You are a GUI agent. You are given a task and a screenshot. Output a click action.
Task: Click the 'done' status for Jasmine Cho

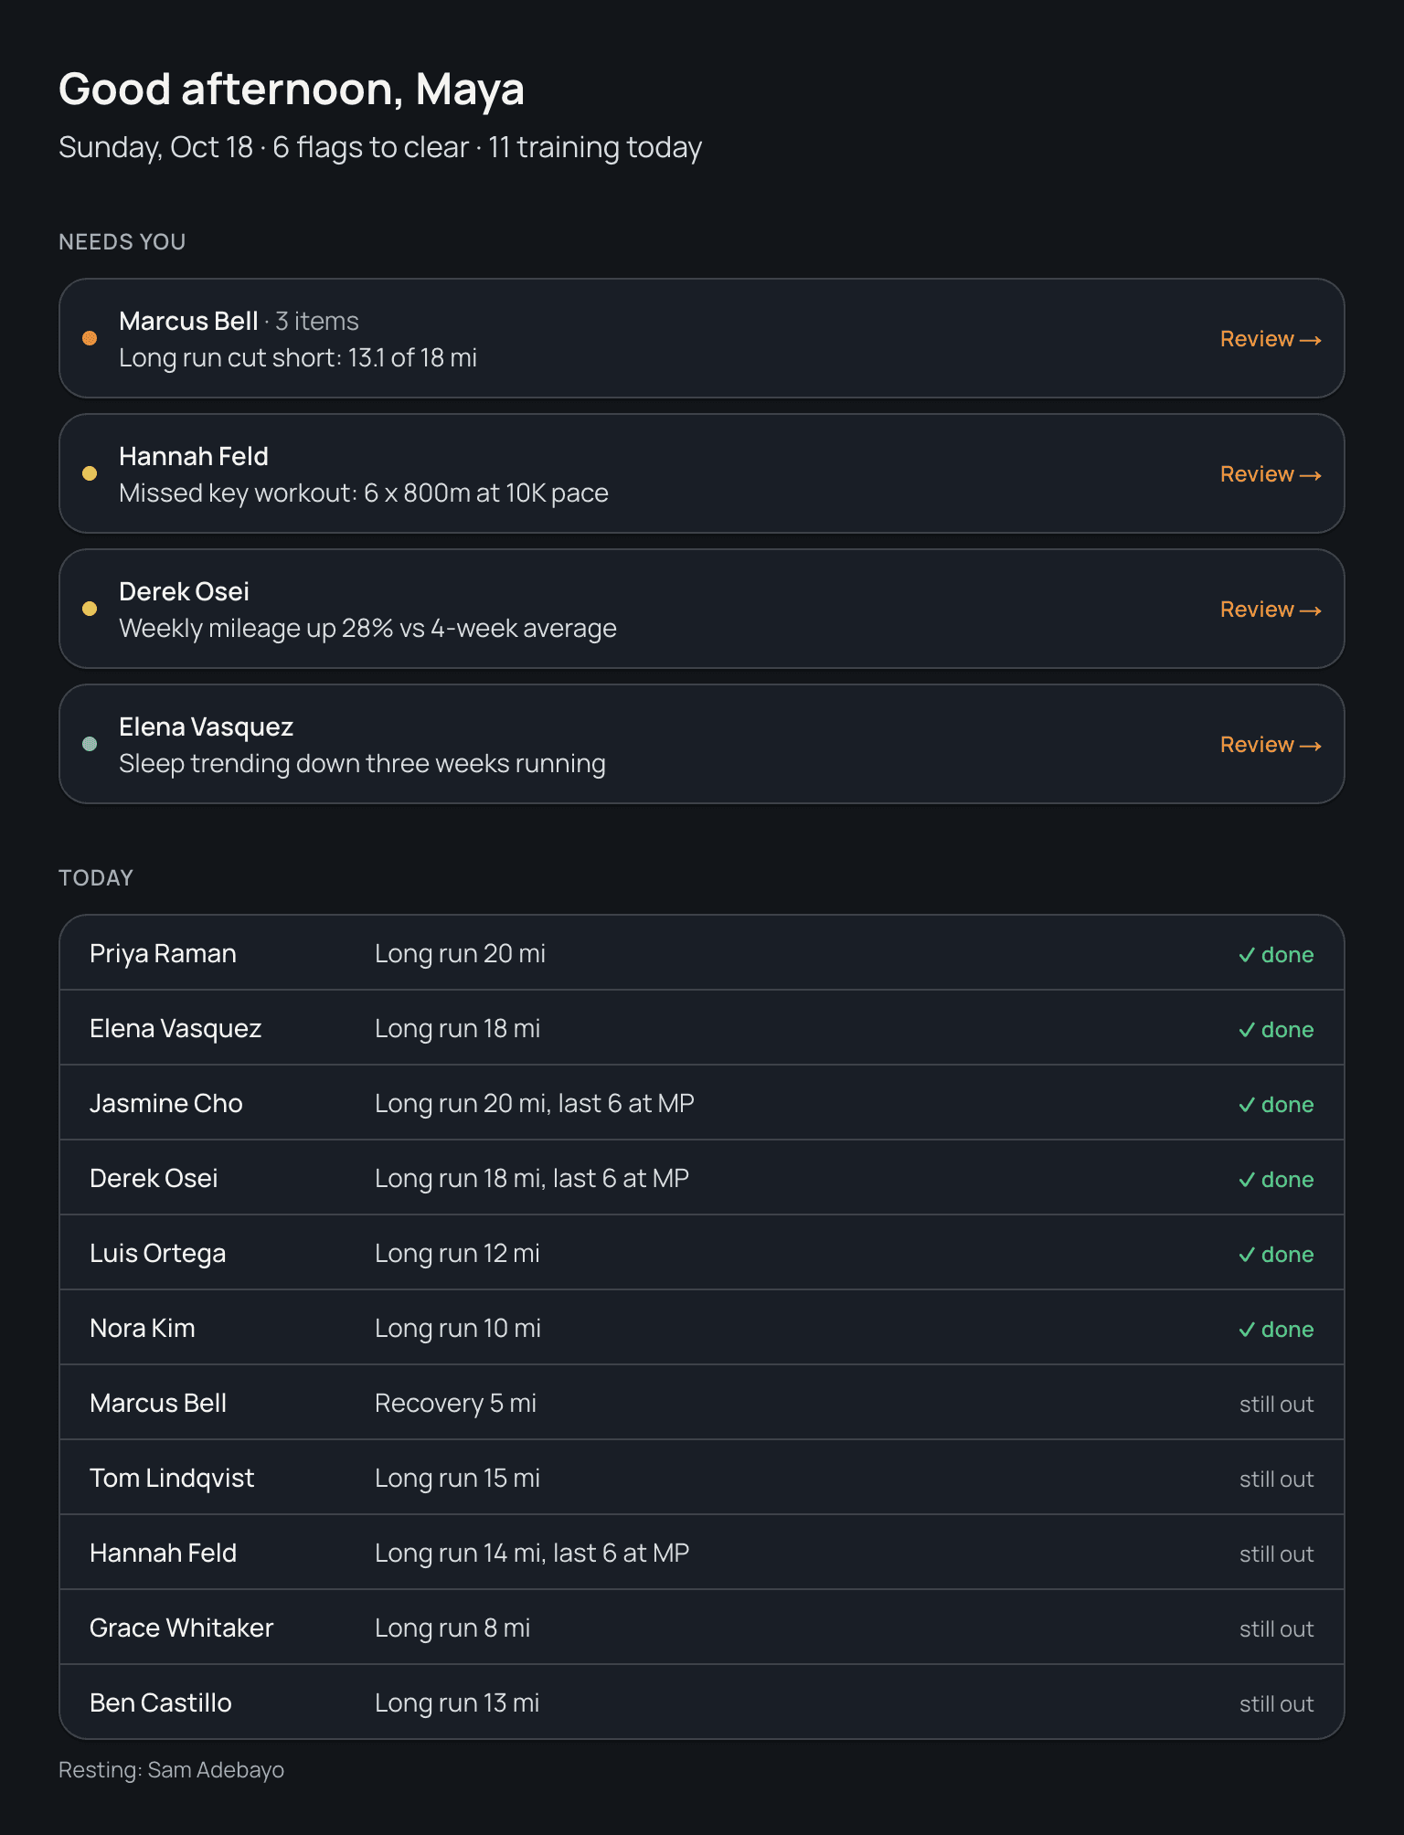[1276, 1105]
